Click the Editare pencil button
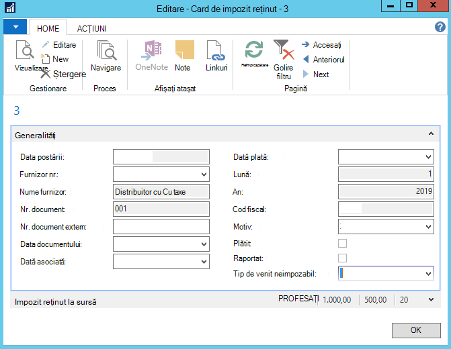Image resolution: width=451 pixels, height=349 pixels. click(59, 45)
